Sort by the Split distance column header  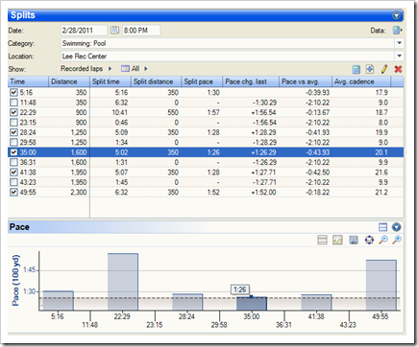click(156, 81)
